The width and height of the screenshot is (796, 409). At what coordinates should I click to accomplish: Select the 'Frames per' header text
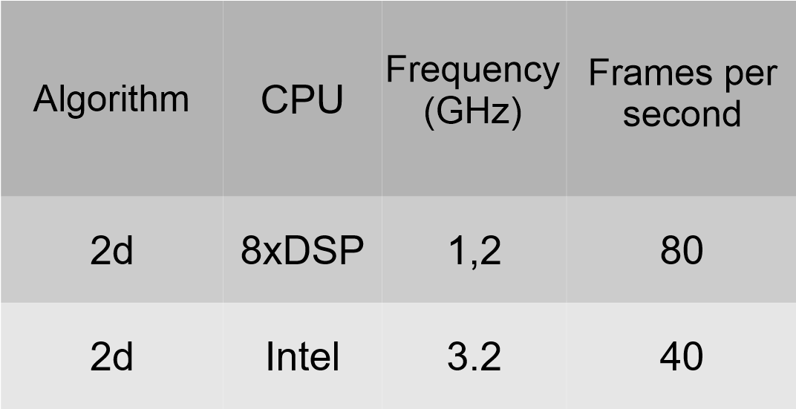(682, 73)
